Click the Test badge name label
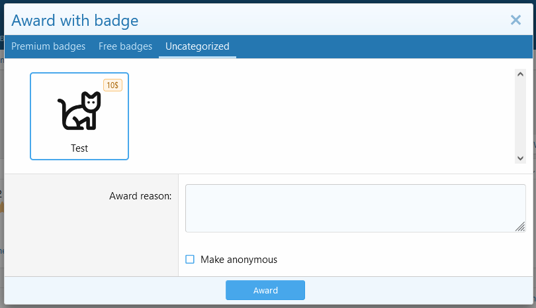The image size is (536, 308). 79,148
